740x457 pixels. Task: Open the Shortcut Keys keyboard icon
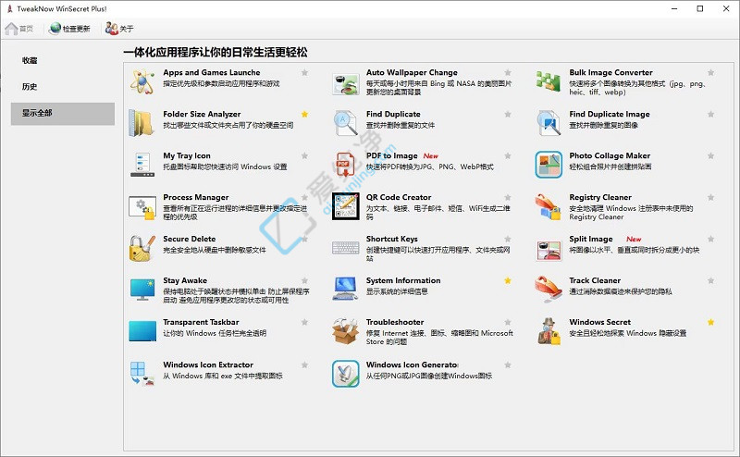(345, 248)
